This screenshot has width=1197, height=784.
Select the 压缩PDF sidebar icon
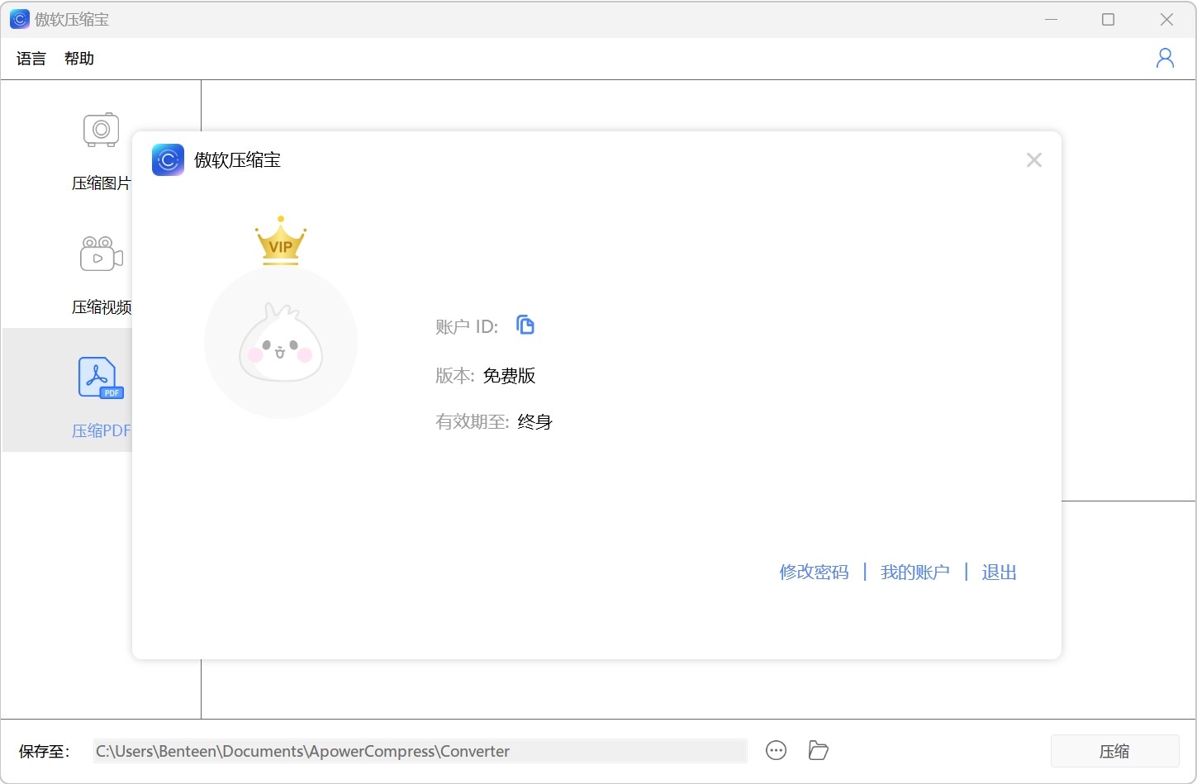pos(101,378)
